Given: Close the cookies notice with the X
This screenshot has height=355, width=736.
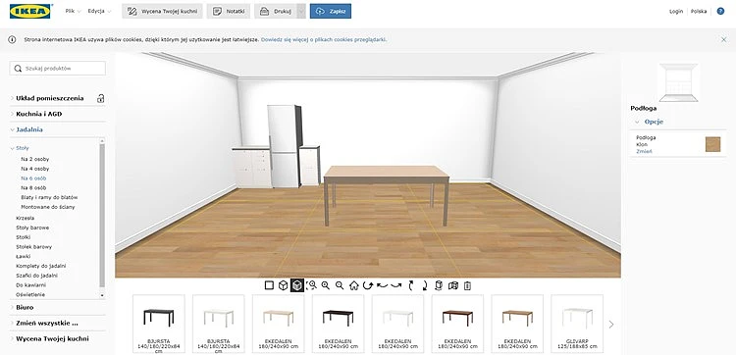Looking at the screenshot, I should click(724, 40).
